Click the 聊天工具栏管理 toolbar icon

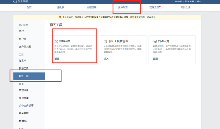click(106, 41)
